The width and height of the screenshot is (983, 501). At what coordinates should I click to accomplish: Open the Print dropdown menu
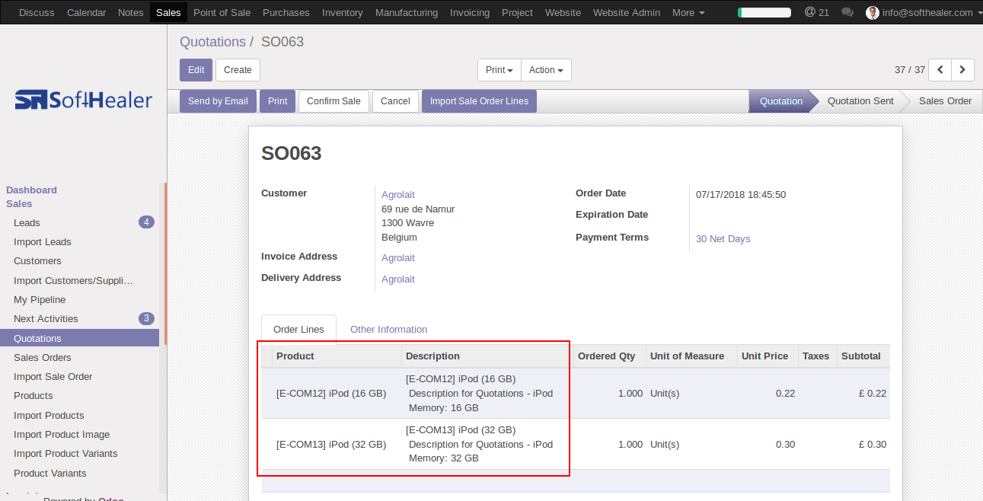499,70
